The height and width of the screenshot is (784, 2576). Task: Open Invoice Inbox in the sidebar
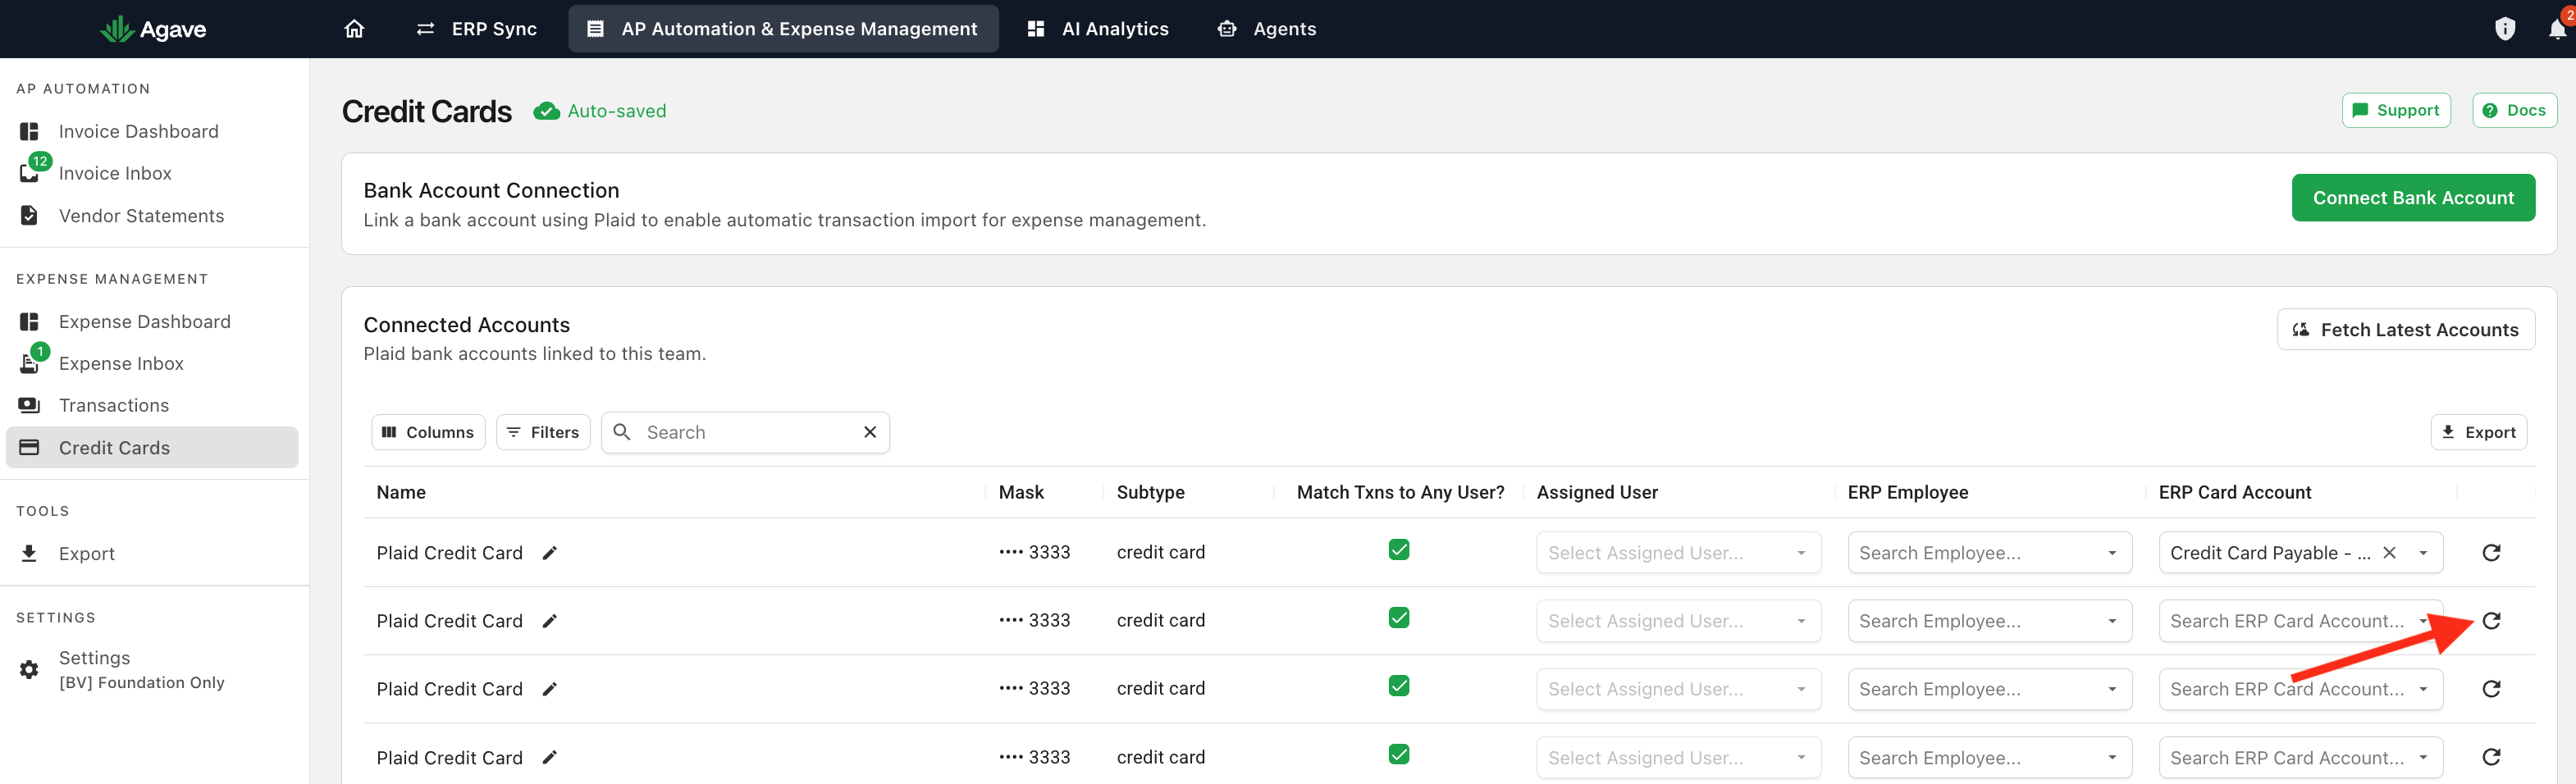tap(152, 173)
